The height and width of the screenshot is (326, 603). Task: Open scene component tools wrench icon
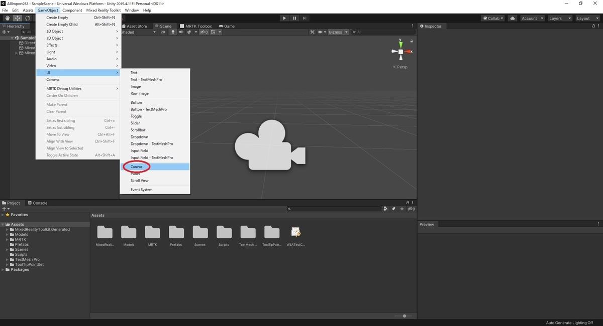(x=312, y=32)
